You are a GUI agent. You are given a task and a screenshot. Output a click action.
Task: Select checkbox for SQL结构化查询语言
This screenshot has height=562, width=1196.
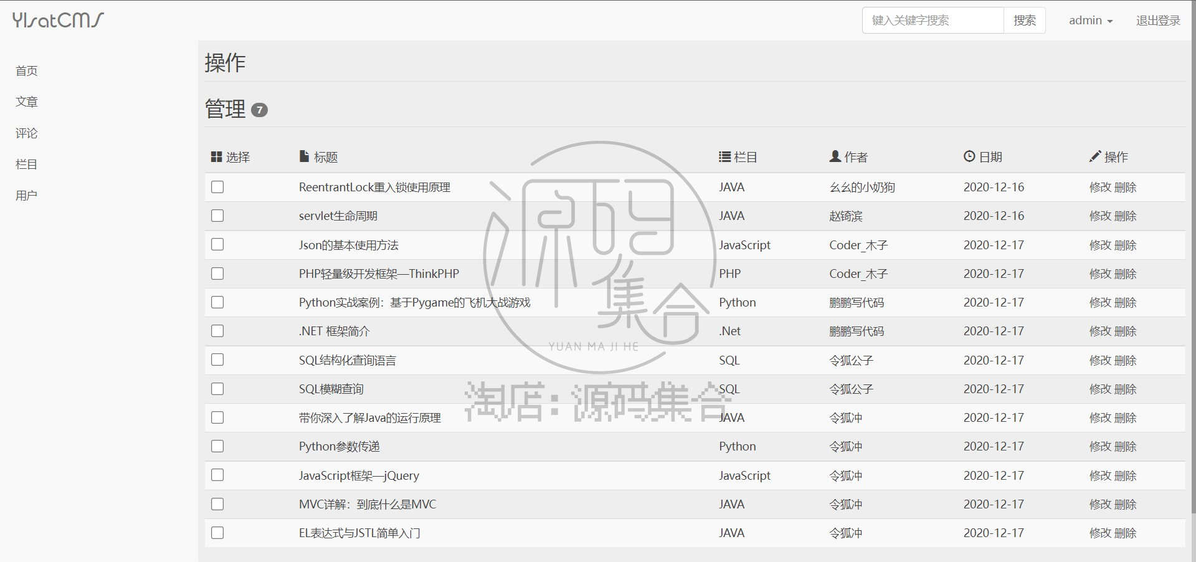click(217, 360)
